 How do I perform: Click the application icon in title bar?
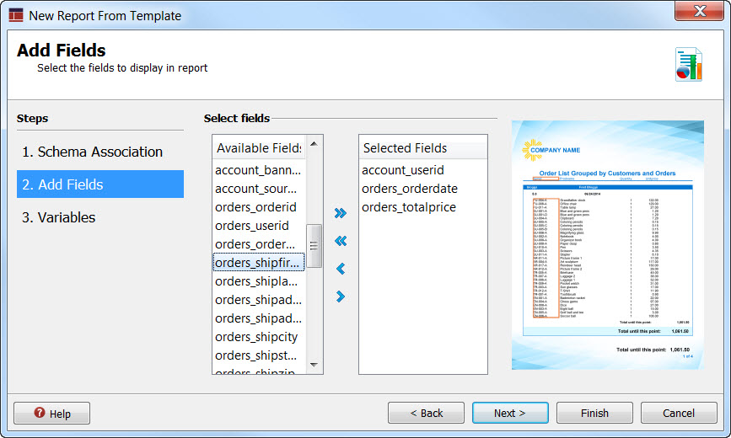16,15
